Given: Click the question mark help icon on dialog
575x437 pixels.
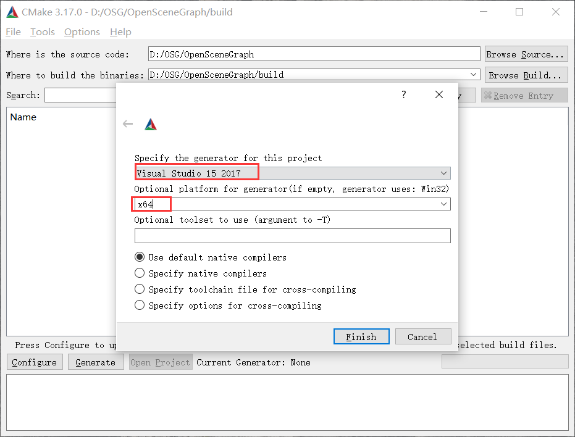Looking at the screenshot, I should coord(403,94).
